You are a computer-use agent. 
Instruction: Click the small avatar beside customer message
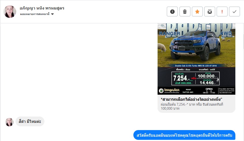tap(9, 122)
